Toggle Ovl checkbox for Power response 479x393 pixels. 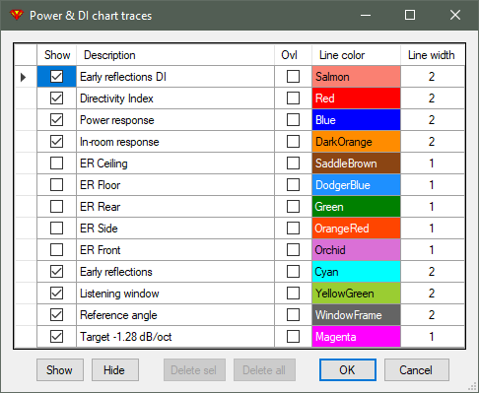click(x=293, y=120)
